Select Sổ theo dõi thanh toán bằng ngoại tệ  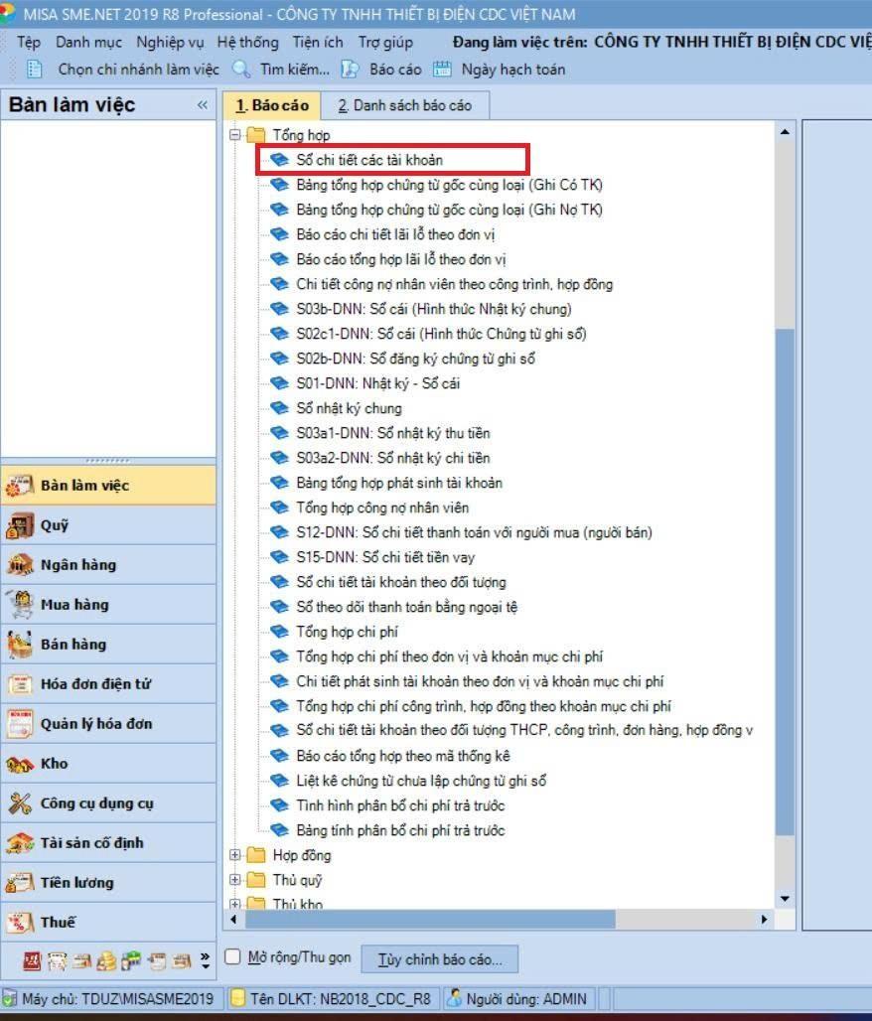(406, 607)
